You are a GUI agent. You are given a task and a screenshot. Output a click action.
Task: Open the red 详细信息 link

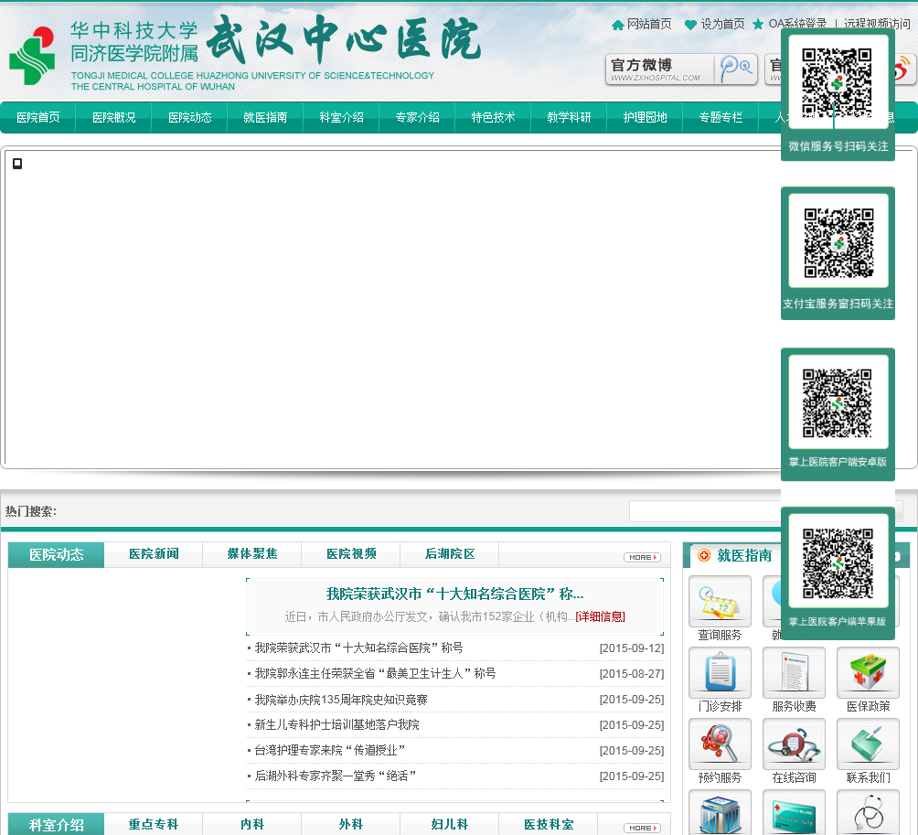coord(601,616)
